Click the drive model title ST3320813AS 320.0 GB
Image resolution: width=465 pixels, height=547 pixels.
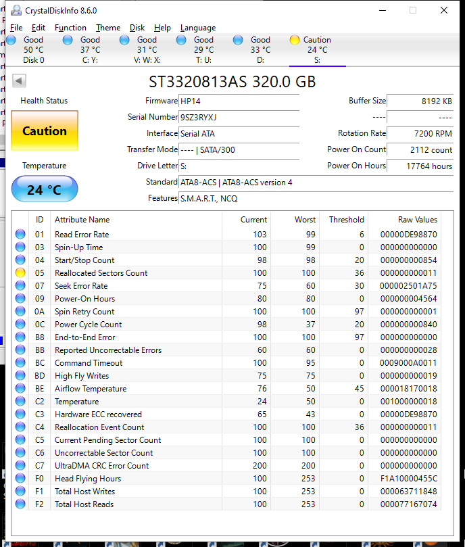[232, 82]
